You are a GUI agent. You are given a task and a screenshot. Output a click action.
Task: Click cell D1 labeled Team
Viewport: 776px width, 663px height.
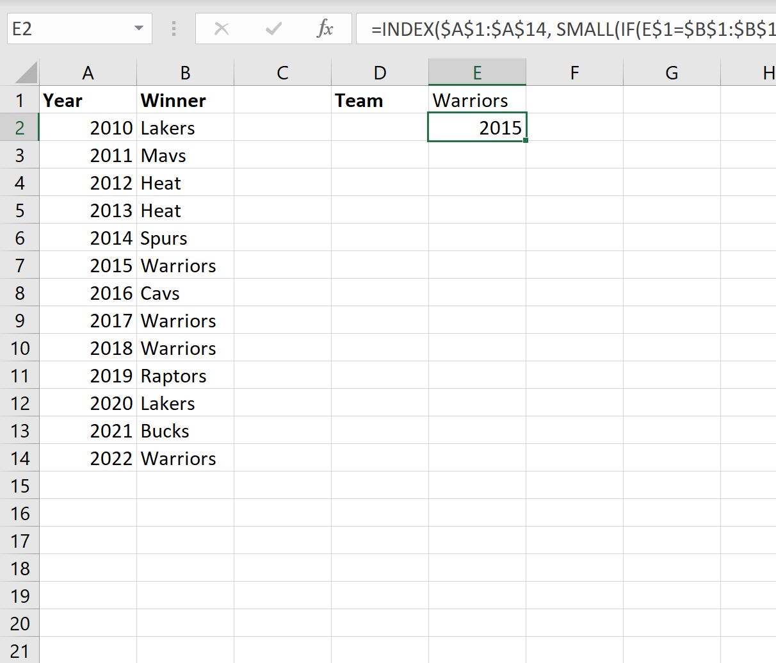click(380, 100)
